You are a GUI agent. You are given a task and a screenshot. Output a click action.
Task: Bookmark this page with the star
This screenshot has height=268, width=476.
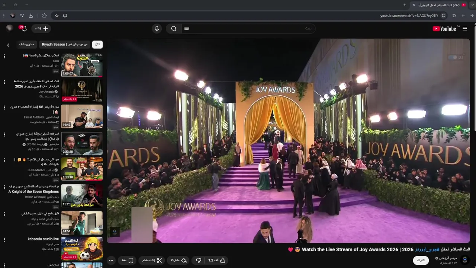(x=57, y=16)
